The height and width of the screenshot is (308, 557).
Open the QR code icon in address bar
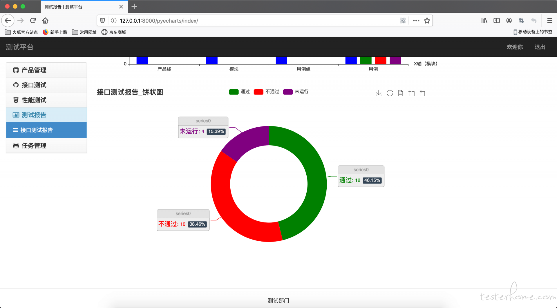(x=403, y=21)
